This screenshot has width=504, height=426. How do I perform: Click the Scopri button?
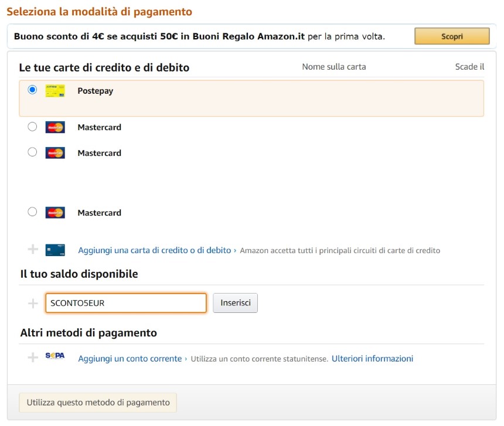pyautogui.click(x=452, y=36)
